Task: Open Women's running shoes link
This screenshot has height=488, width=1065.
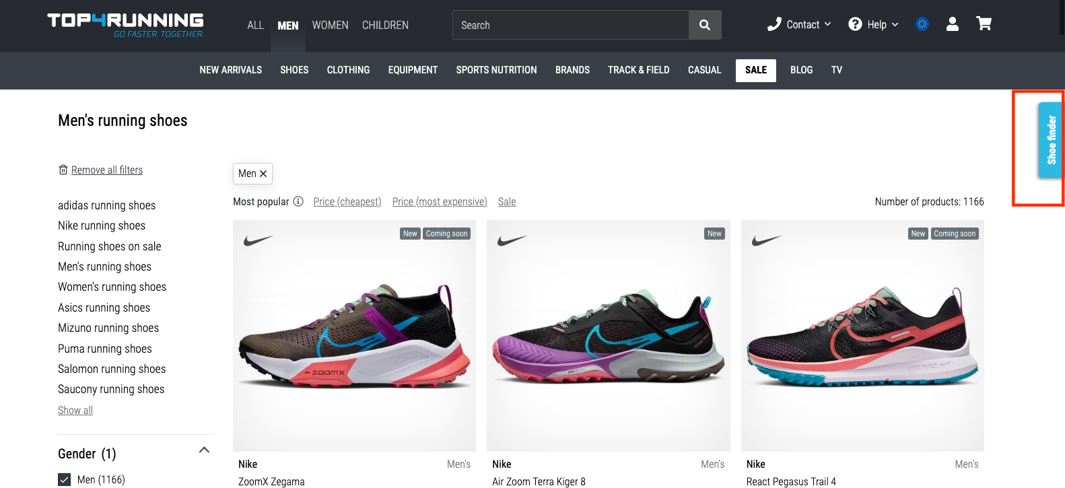Action: coord(112,287)
